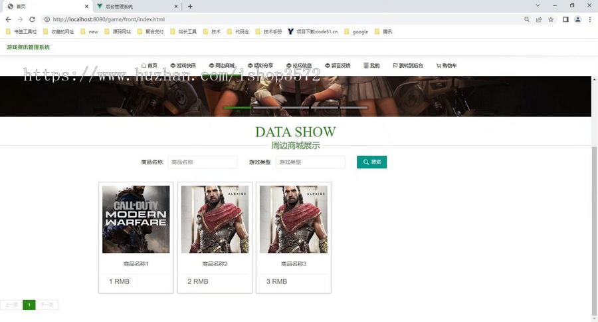This screenshot has height=322, width=598.
Task: Select the 首页 browser tab
Action: tap(48, 7)
